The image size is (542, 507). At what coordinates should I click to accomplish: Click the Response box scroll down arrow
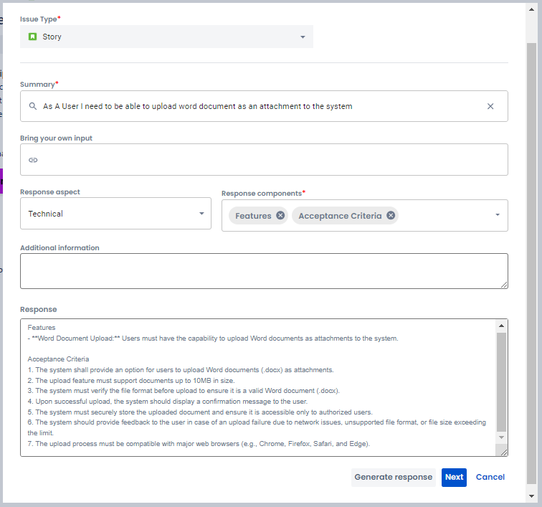coord(502,437)
